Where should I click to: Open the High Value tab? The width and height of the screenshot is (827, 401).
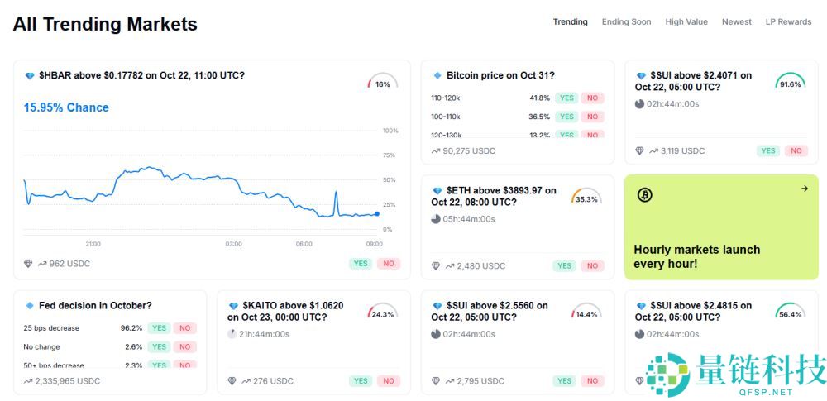(x=686, y=22)
